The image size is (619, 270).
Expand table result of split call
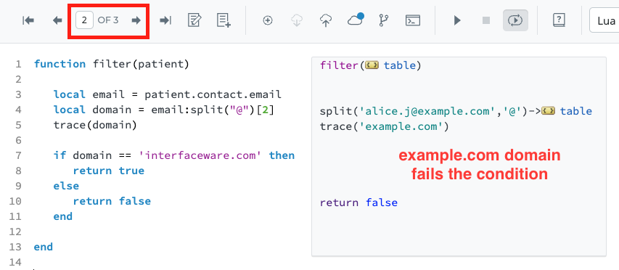click(549, 111)
